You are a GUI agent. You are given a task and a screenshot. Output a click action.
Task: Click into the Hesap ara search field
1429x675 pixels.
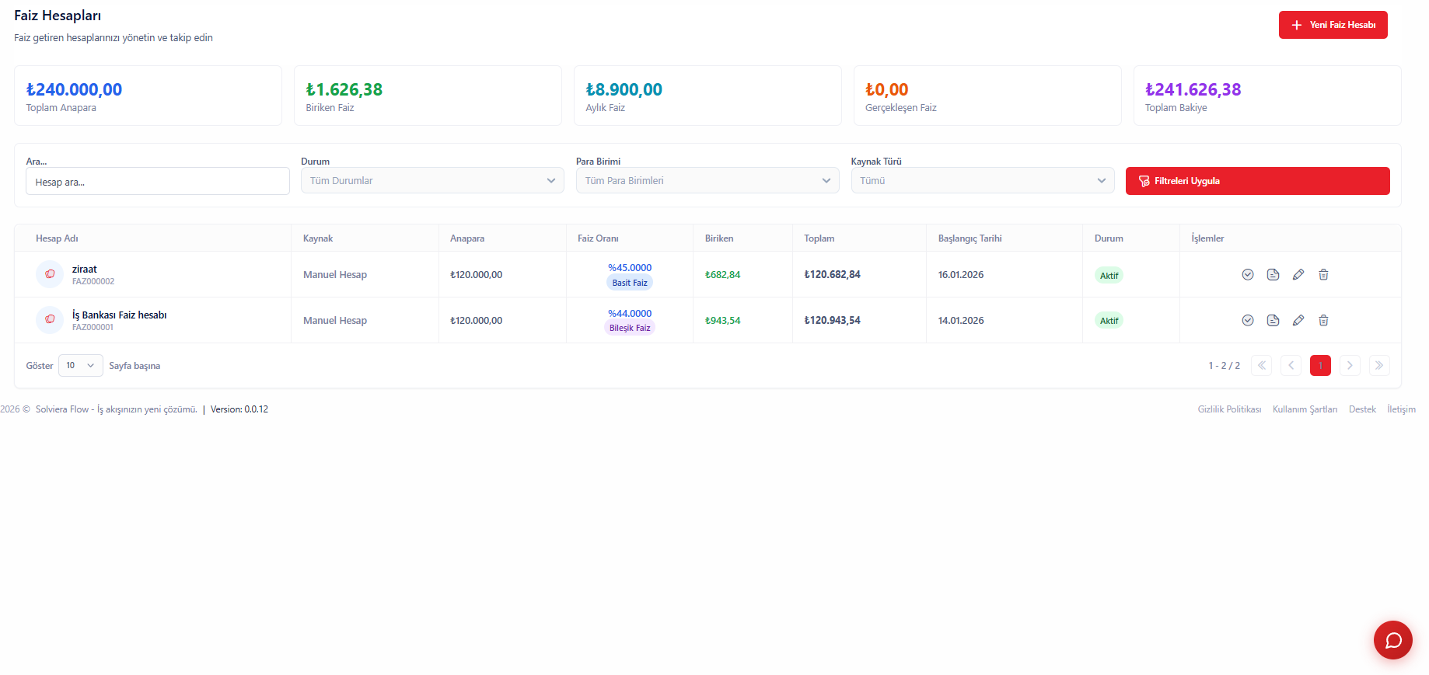coord(157,182)
